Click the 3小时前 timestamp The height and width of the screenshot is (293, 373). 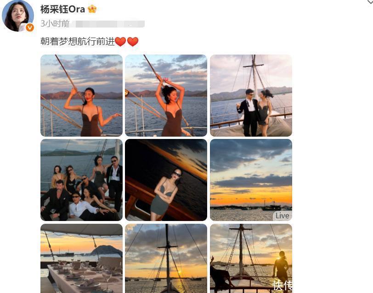pyautogui.click(x=55, y=23)
